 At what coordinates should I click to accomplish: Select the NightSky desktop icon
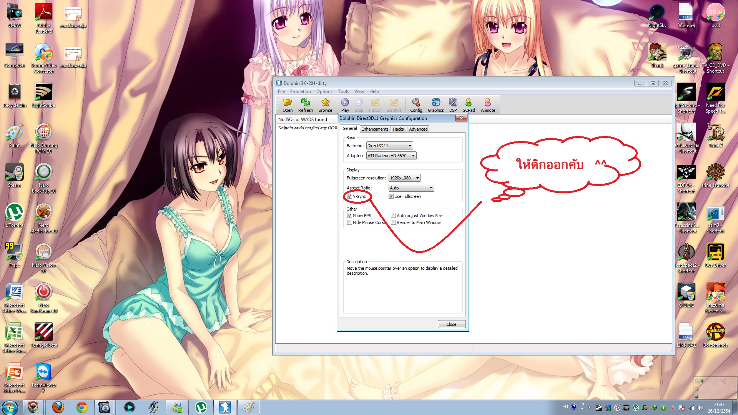[657, 15]
